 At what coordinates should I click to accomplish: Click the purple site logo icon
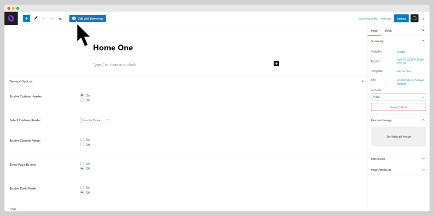coord(11,19)
